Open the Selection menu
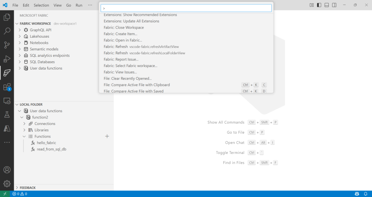 (41, 5)
